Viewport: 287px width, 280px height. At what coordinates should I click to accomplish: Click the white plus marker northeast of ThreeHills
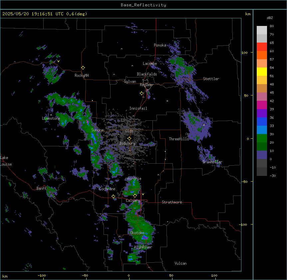(x=204, y=125)
